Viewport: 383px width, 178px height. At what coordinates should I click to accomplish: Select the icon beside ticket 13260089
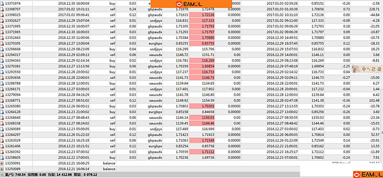[x=2, y=129]
